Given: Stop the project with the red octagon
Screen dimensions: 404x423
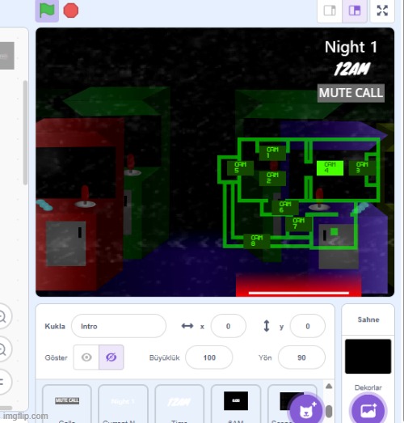Looking at the screenshot, I should click(x=71, y=11).
